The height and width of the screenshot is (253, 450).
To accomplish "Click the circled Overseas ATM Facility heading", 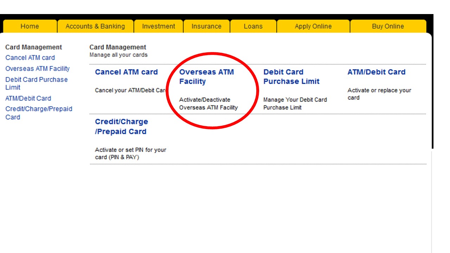I will click(207, 77).
